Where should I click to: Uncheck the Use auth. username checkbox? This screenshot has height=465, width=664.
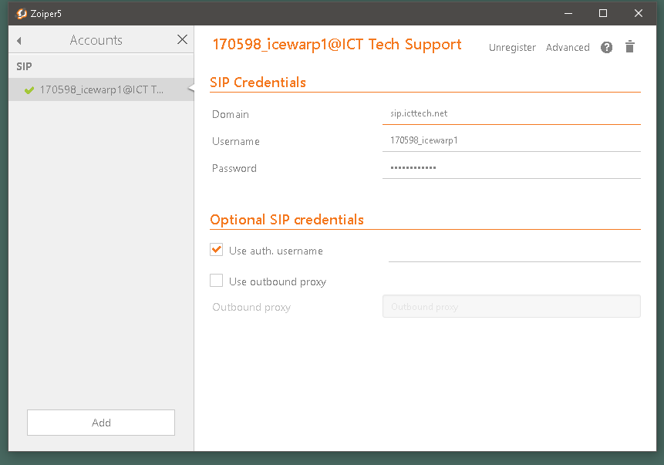pos(217,250)
